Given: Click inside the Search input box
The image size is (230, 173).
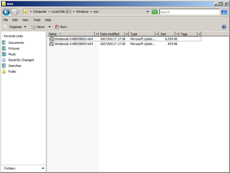Looking at the screenshot, I should coord(189,12).
